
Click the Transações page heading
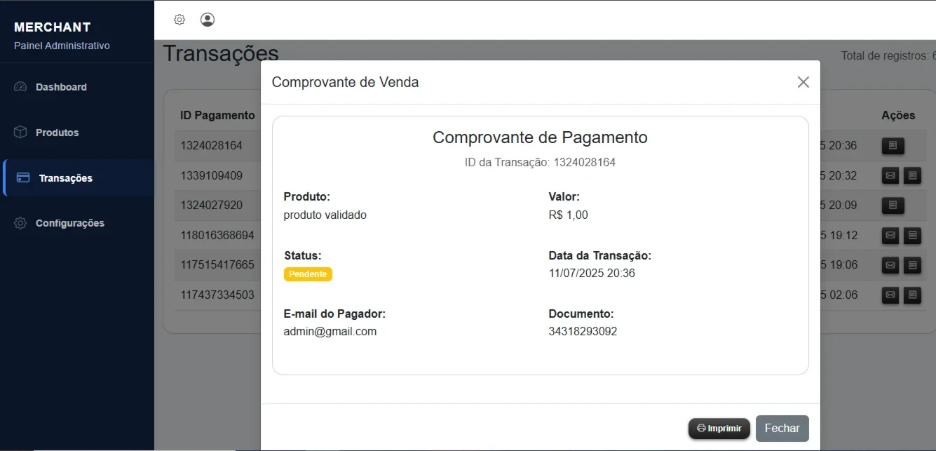(221, 53)
